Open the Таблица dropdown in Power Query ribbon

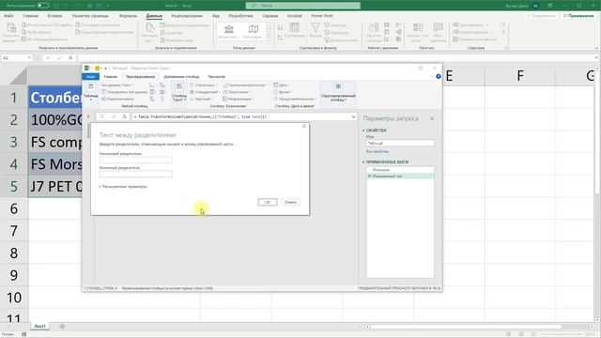[91, 92]
